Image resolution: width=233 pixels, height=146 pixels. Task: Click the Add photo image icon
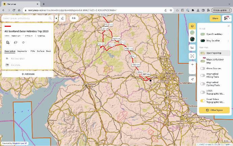click(7, 65)
